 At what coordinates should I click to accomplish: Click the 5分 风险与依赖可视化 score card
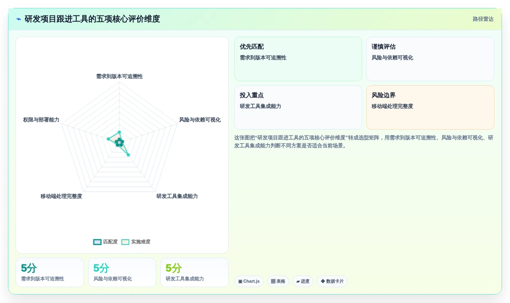tap(122, 272)
